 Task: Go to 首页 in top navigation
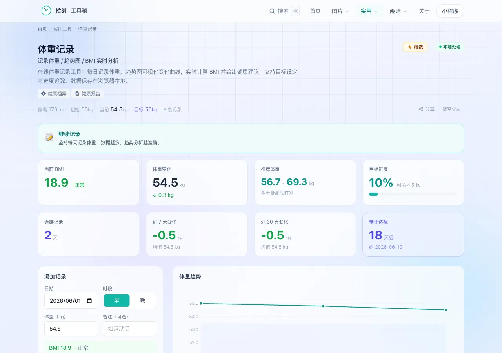pos(315,11)
